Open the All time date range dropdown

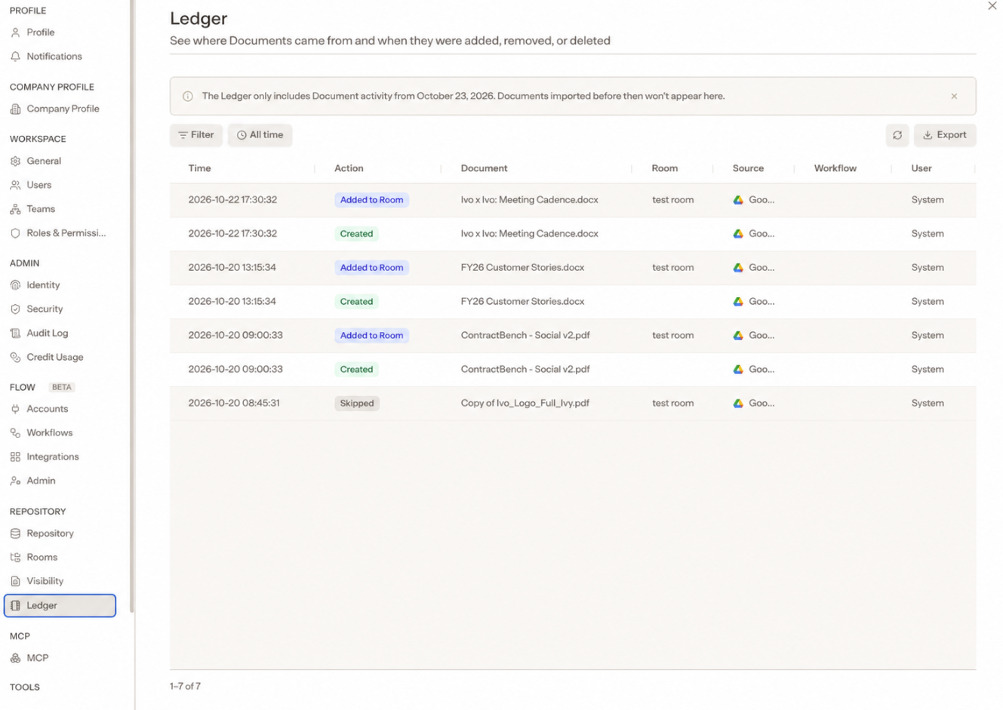click(260, 135)
